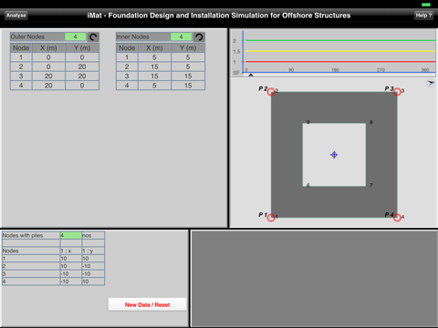The width and height of the screenshot is (438, 328).
Task: Select Inner Nodes node 1 Y cell
Action: [x=188, y=57]
